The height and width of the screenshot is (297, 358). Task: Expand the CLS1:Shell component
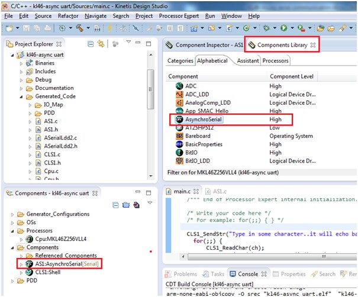(x=21, y=273)
